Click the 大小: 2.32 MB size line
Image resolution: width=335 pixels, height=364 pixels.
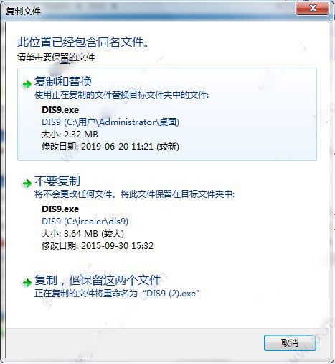[70, 135]
